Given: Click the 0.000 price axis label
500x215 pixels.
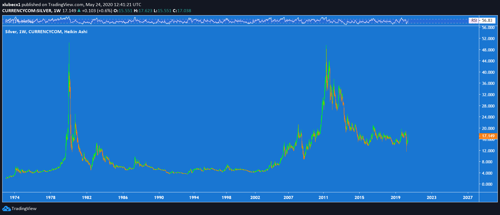Looking at the screenshot, I should pos(487,184).
